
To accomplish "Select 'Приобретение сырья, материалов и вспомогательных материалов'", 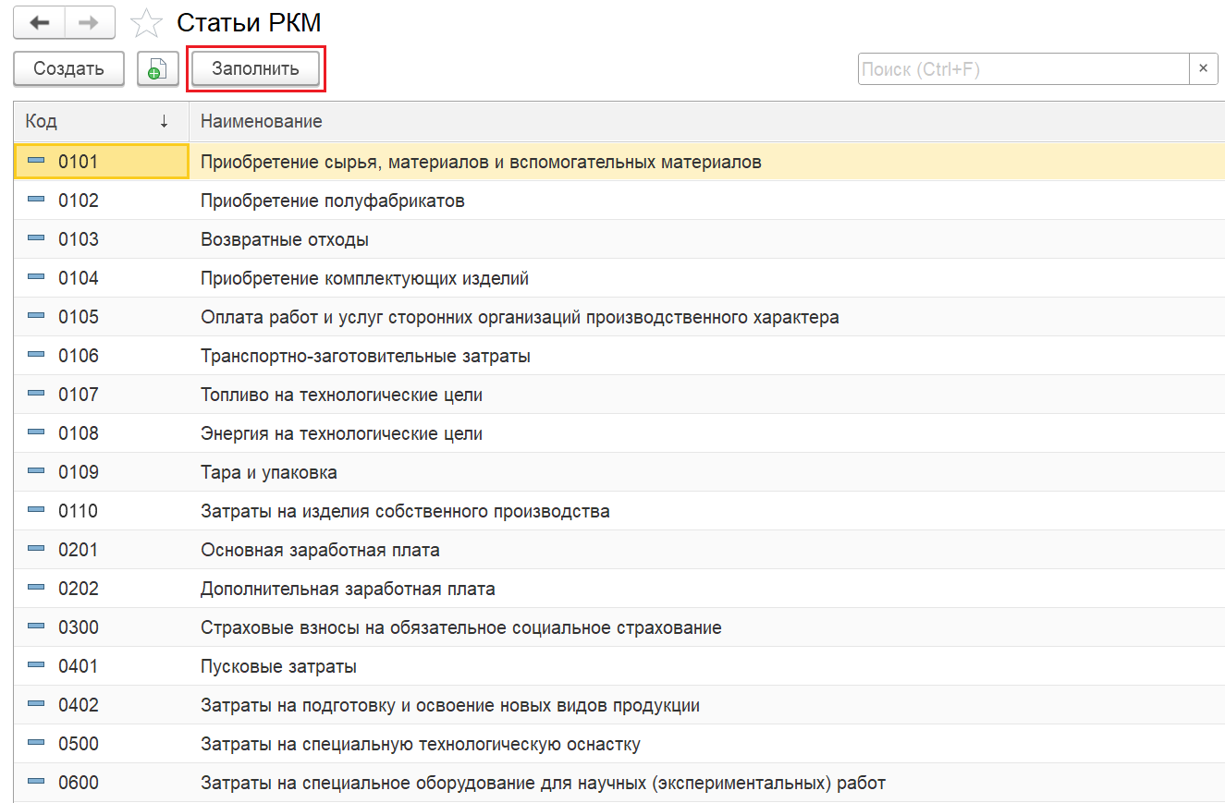I will coord(481,162).
